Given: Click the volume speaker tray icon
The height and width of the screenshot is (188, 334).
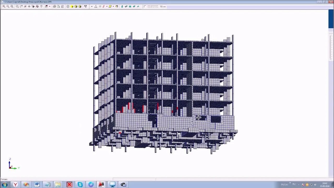Looking at the screenshot, I should tap(315, 185).
